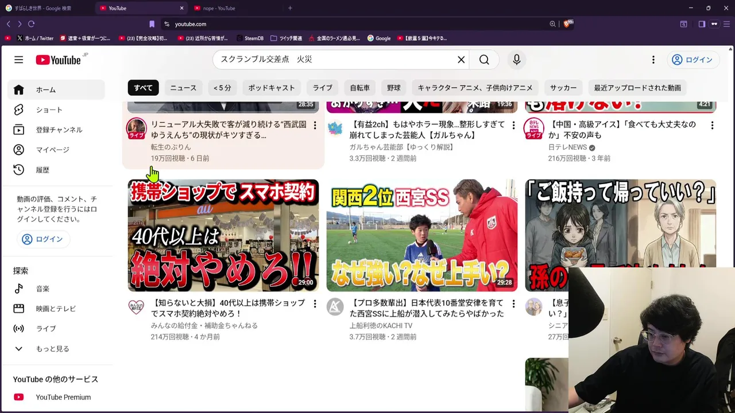Select the すべて filter chip
The width and height of the screenshot is (735, 413).
pos(143,88)
